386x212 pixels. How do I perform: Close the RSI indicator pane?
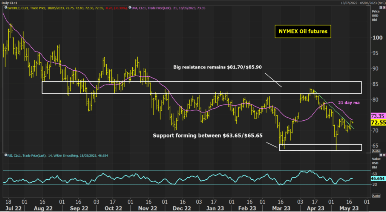384,155
